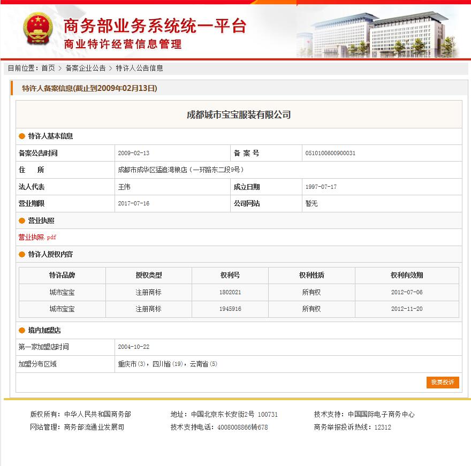The width and height of the screenshot is (471, 466).
Task: Click the 特许人授权内容 section heading
Action: pyautogui.click(x=50, y=254)
